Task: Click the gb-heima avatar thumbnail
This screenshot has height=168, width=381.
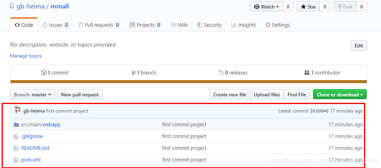Action: tap(17, 110)
